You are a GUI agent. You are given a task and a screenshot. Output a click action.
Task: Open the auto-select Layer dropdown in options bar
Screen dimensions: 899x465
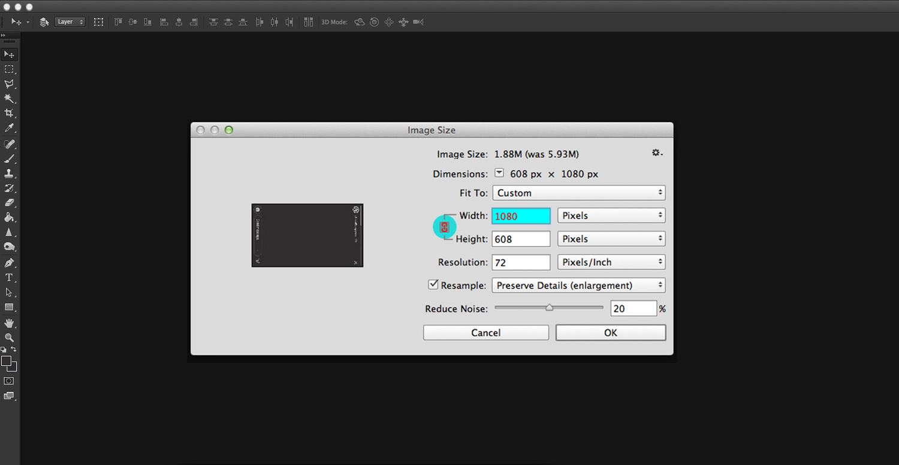coord(70,22)
